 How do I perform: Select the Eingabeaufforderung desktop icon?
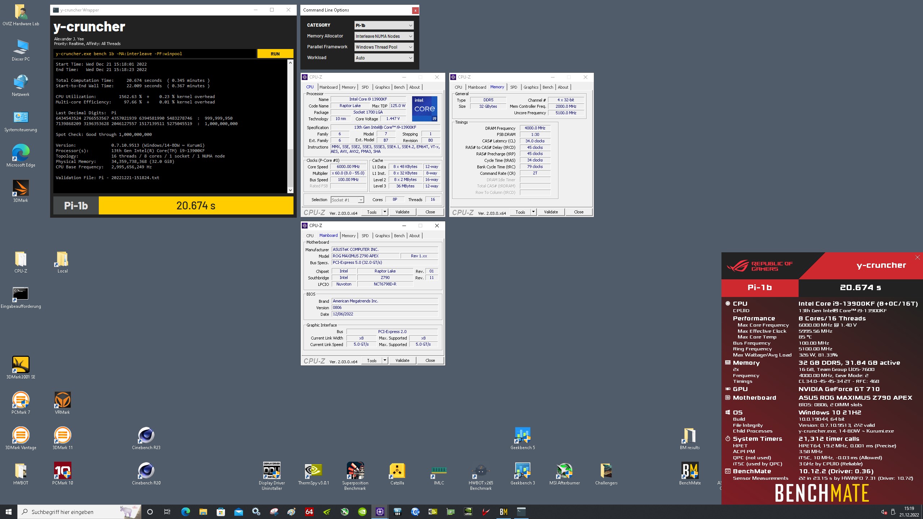(x=21, y=297)
